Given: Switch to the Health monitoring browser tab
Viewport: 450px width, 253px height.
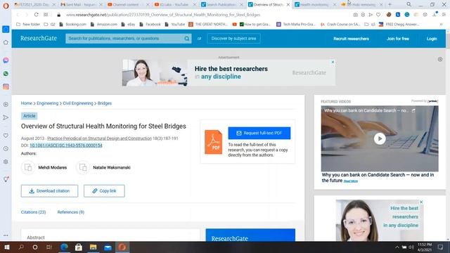Looking at the screenshot, I should [x=315, y=5].
